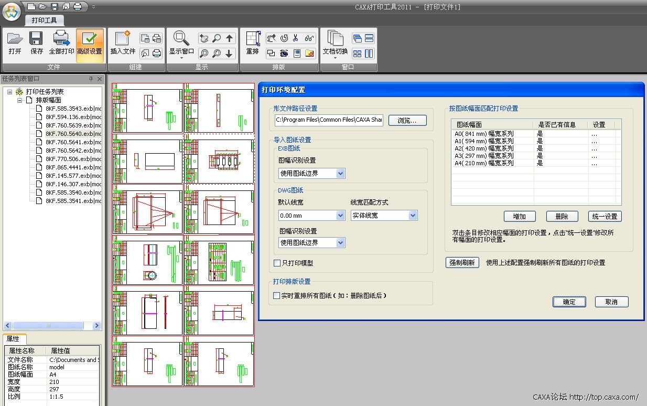Screen dimensions: 647x406
Task: Click the glasses icon in the 排版 group
Action: tap(309, 38)
